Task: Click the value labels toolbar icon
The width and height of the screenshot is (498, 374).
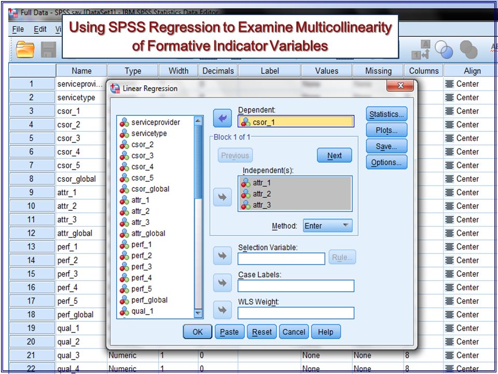Action: [x=421, y=50]
